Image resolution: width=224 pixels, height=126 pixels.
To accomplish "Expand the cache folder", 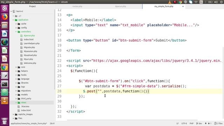I will [x=16, y=24].
